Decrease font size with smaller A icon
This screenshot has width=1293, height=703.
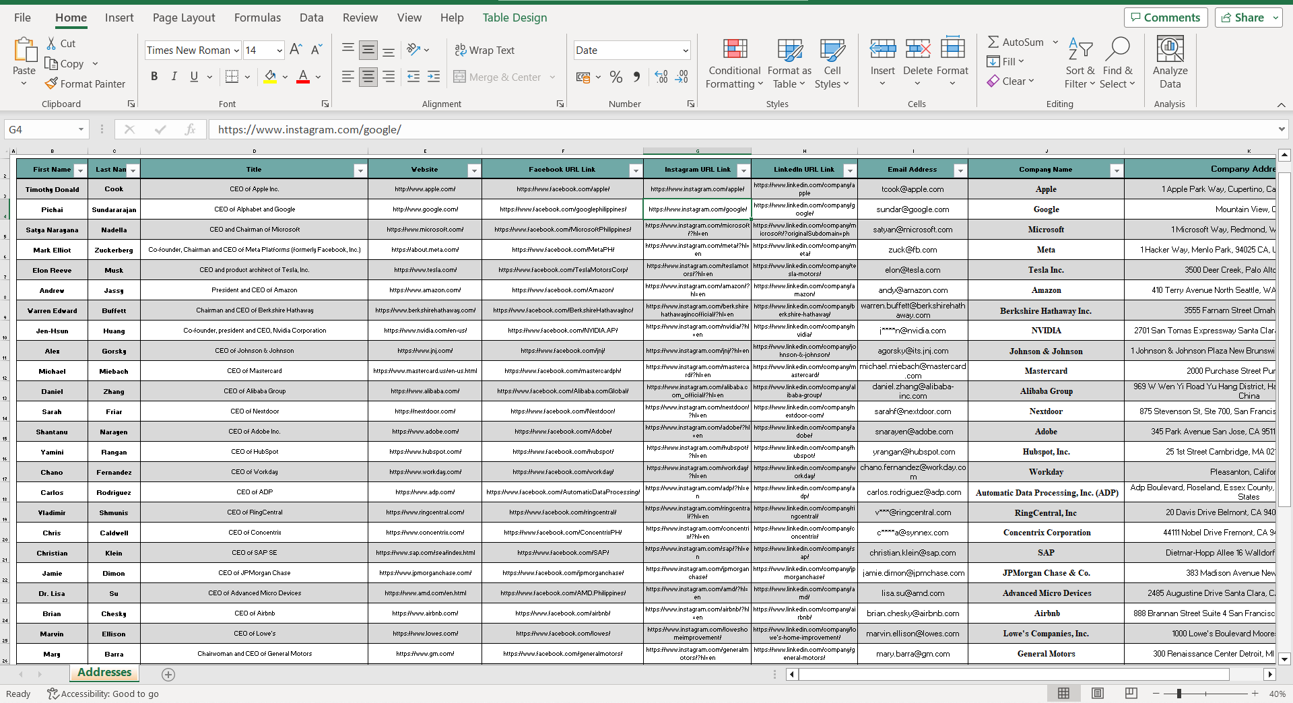coord(316,50)
